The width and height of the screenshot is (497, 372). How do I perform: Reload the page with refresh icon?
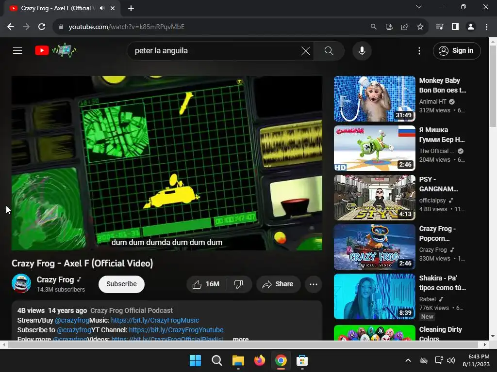42,27
